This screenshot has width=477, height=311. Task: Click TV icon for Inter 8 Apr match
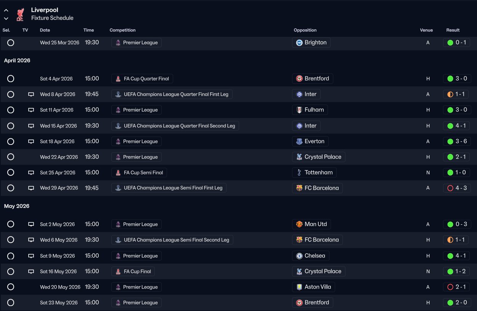[31, 94]
